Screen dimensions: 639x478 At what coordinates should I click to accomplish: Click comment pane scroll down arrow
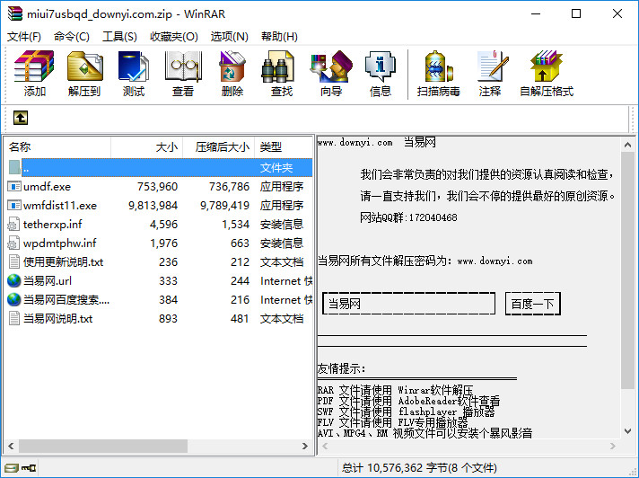[x=627, y=430]
